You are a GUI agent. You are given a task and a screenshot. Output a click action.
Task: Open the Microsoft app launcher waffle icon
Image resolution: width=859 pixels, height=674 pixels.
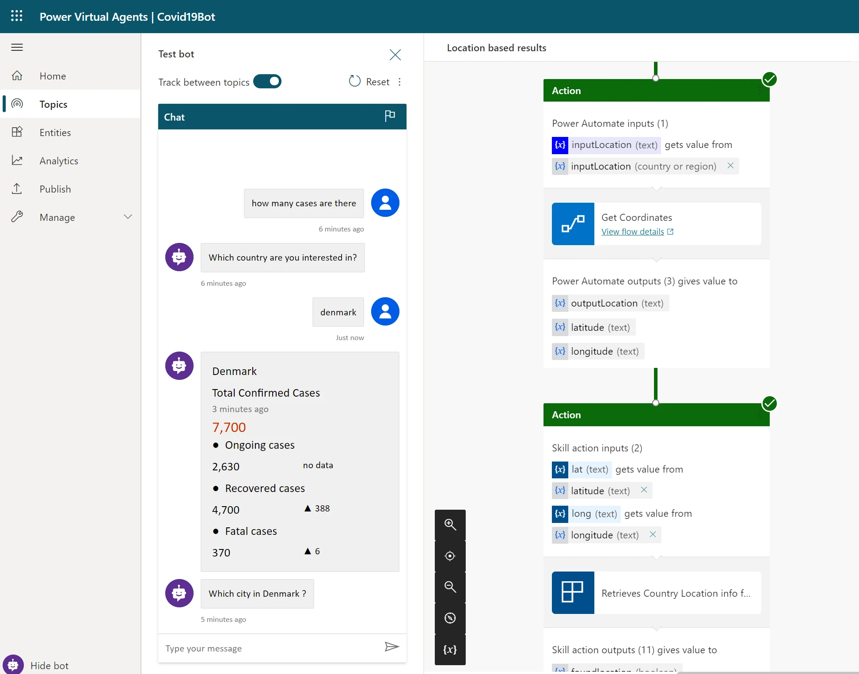[16, 16]
